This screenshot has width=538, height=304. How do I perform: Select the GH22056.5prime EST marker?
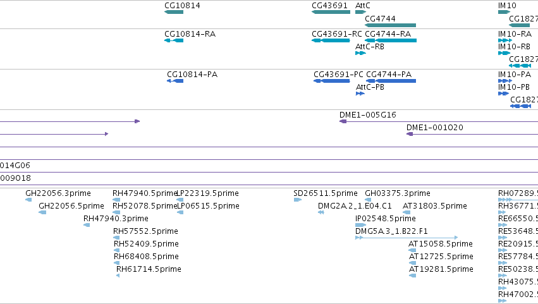point(42,212)
